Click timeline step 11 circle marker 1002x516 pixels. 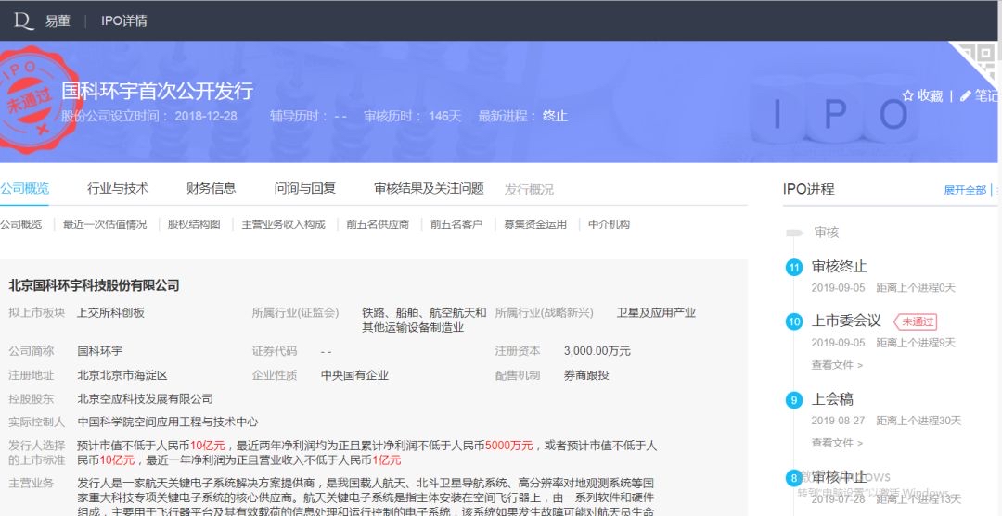coord(793,268)
